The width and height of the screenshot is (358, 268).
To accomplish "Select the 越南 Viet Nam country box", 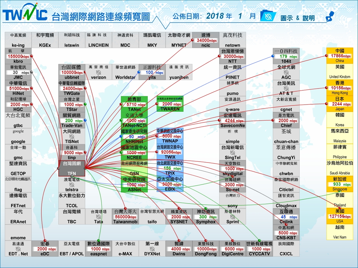I will click(x=340, y=232).
